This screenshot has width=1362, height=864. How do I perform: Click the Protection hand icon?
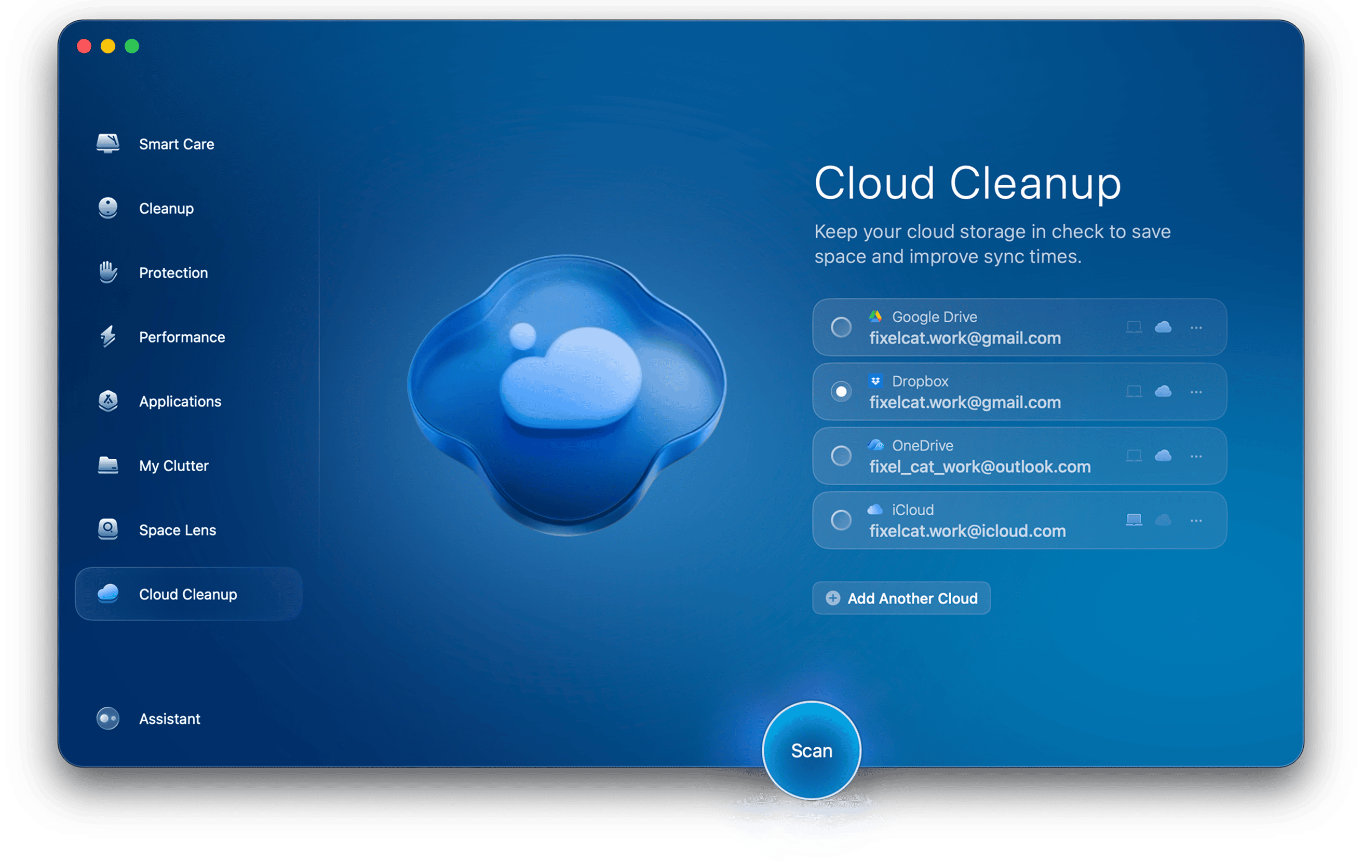pos(107,272)
